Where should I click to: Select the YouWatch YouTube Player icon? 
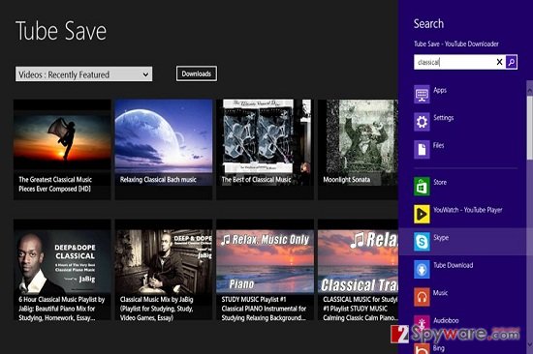coord(422,214)
